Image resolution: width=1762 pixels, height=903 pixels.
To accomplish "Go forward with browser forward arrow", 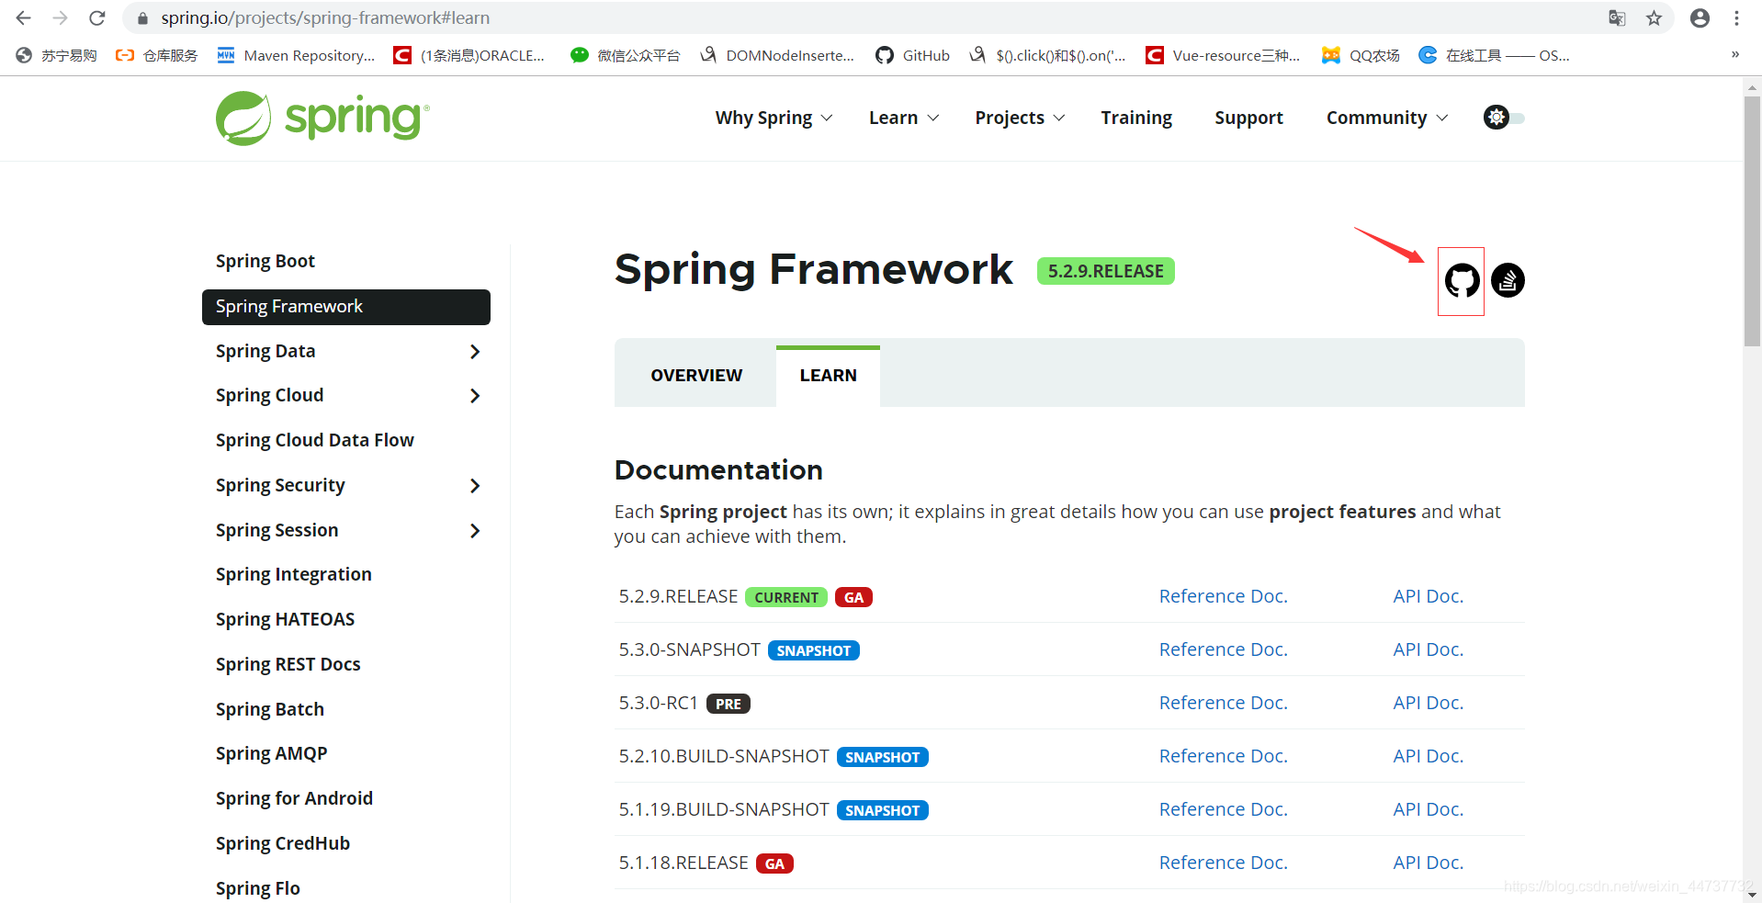I will [61, 17].
